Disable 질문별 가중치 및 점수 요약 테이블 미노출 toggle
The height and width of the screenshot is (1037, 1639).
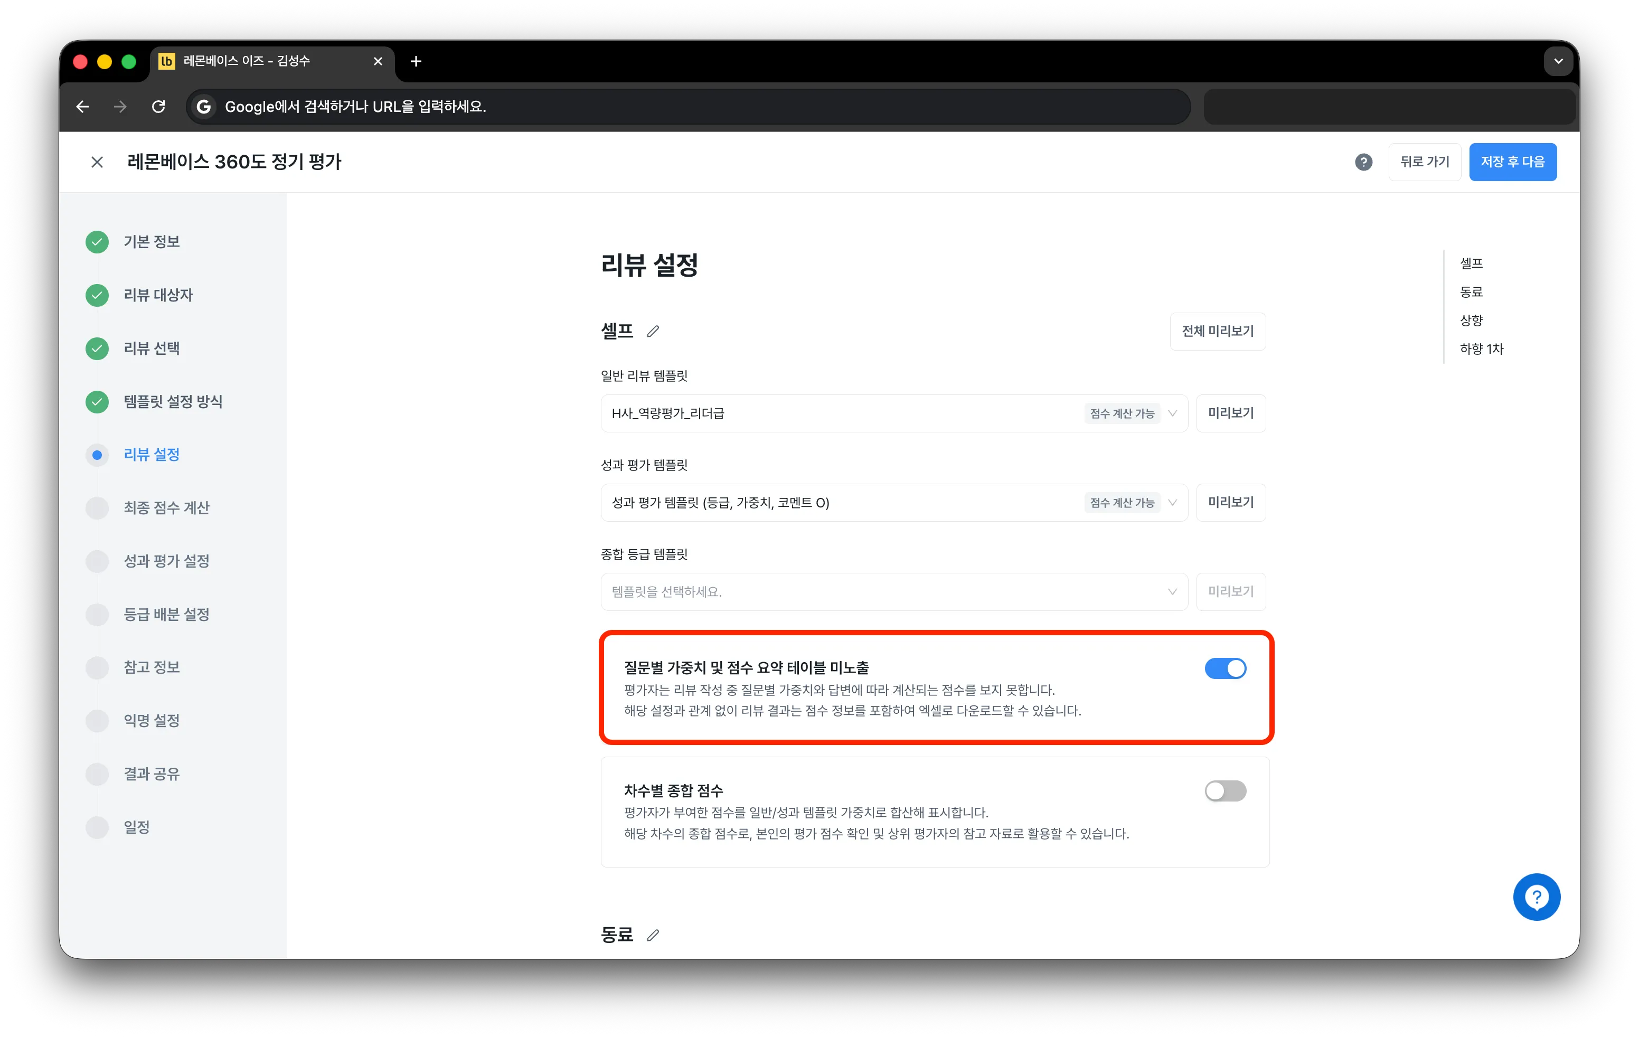click(x=1225, y=668)
